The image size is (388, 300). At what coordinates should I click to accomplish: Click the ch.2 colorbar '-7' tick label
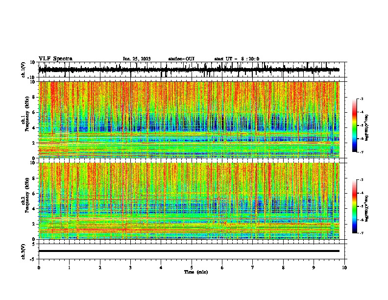coord(361,233)
